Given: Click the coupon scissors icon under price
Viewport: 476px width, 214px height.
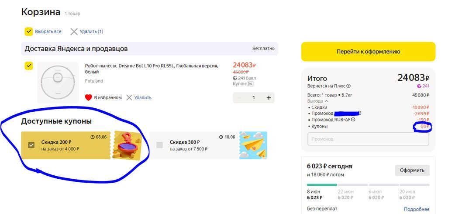Looking at the screenshot, I should (x=250, y=84).
